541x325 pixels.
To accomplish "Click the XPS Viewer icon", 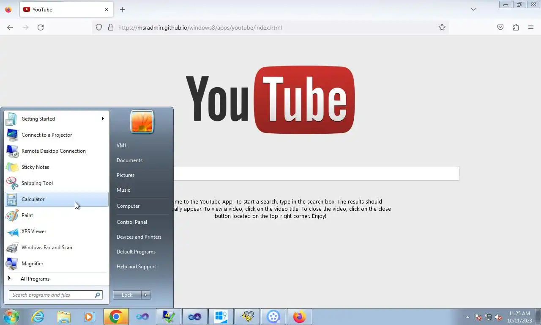I will click(12, 231).
